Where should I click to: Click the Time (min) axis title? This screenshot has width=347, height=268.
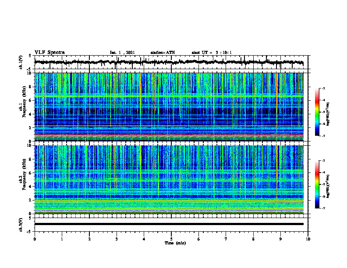tap(175, 243)
